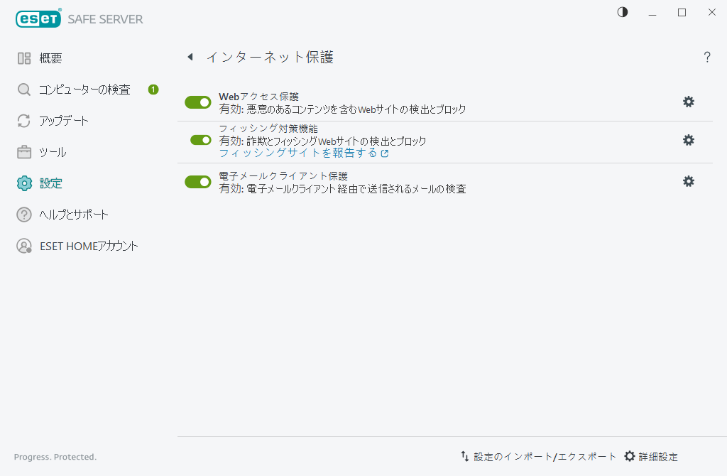Collapse back from インターネット保護 via the arrow
This screenshot has height=476, width=727.
click(x=190, y=57)
